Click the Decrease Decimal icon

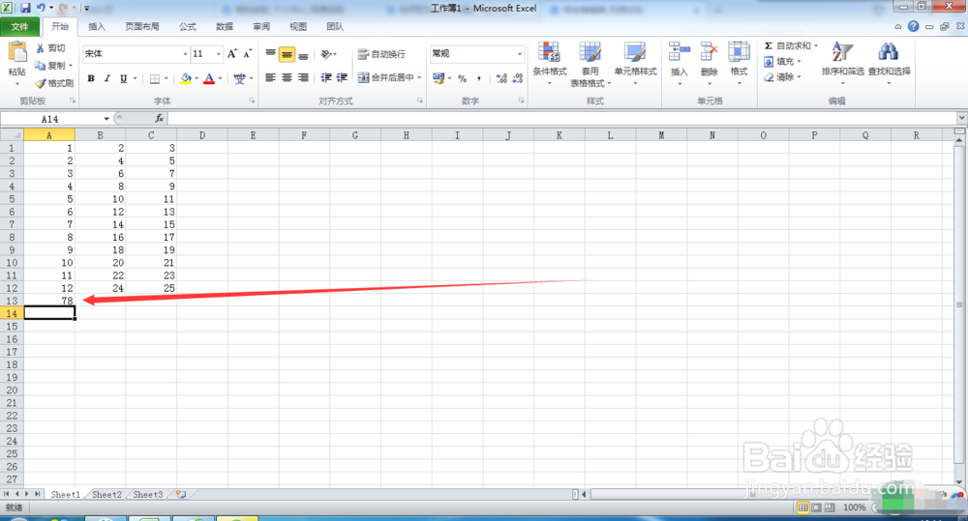click(517, 78)
